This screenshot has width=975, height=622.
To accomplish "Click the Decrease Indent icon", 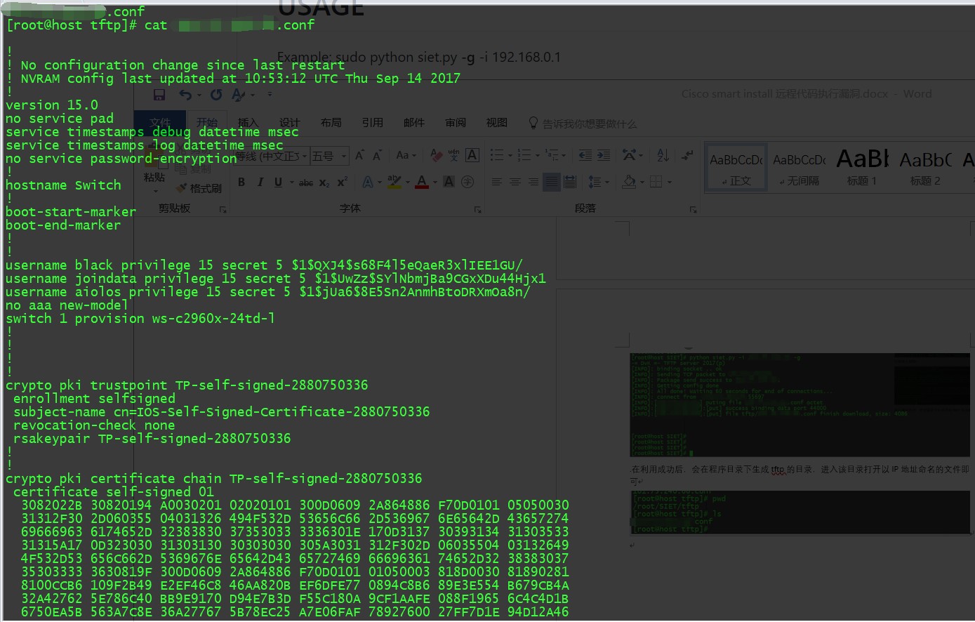I will [x=585, y=155].
